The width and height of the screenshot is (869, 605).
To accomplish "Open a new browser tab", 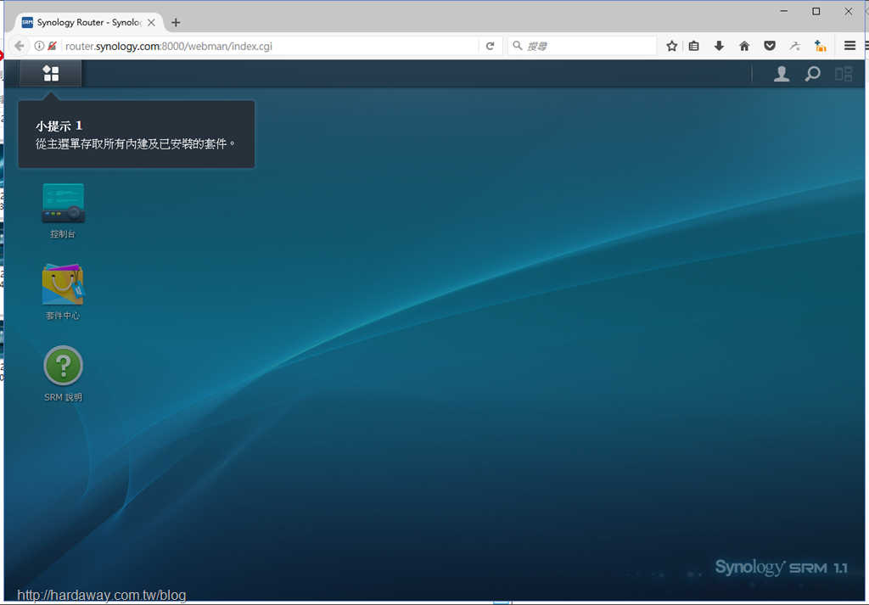I will 176,23.
